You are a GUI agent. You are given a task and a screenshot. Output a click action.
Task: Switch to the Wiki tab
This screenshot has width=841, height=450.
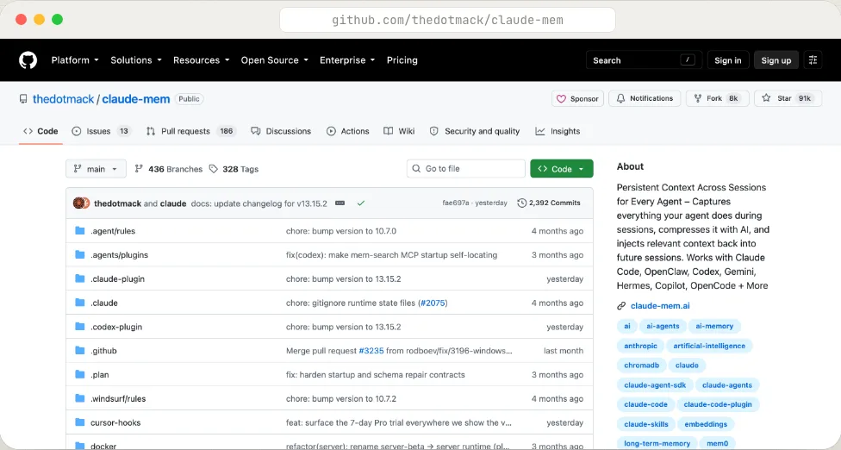tap(399, 131)
